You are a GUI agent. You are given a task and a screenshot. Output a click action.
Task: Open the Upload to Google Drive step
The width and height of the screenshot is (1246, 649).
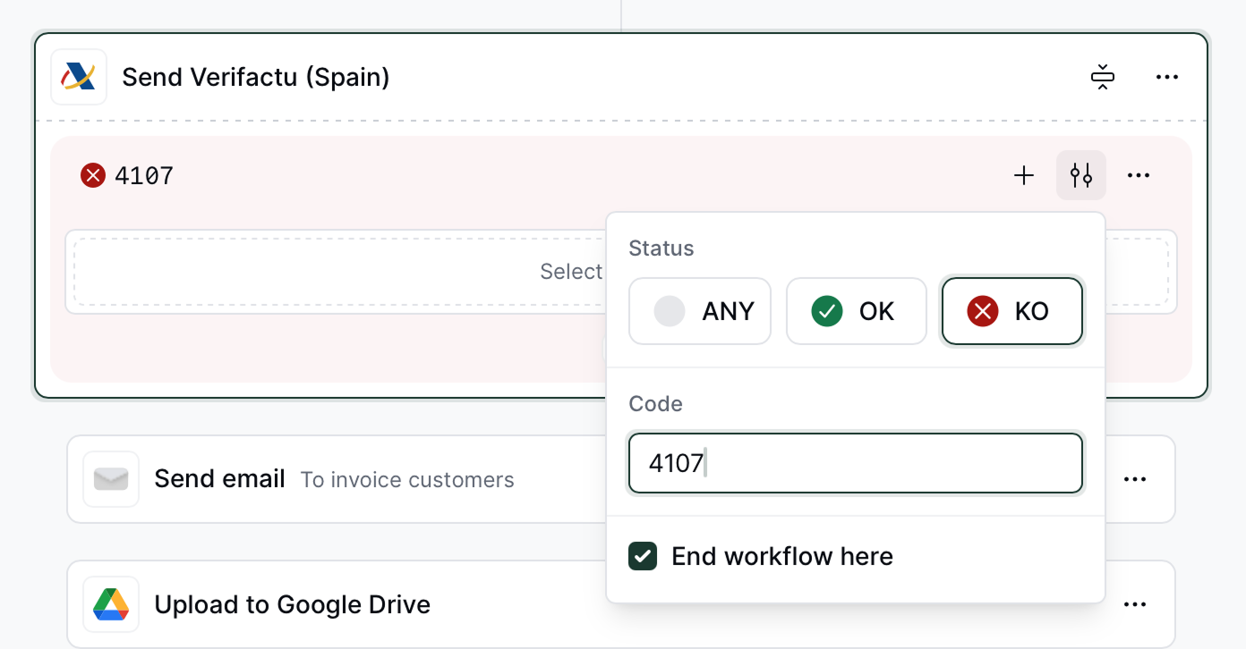[x=621, y=604]
